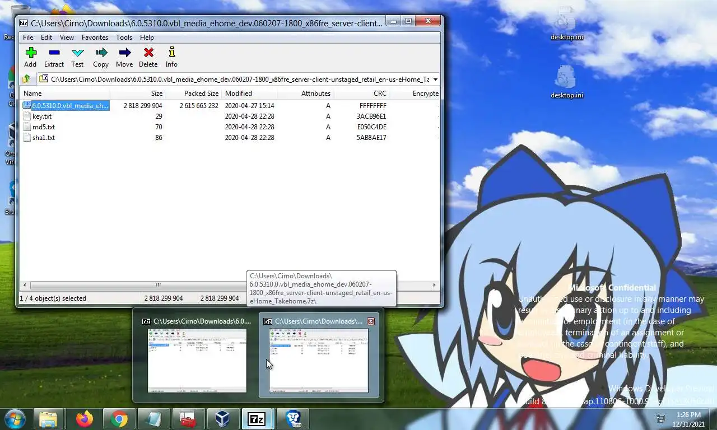Click the scrollbar left arrow in file list

click(24, 285)
